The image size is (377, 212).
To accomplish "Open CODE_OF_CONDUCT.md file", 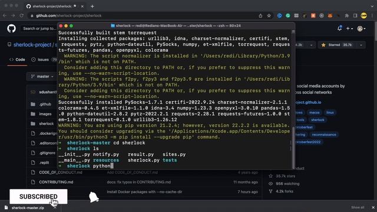I will 61,173.
